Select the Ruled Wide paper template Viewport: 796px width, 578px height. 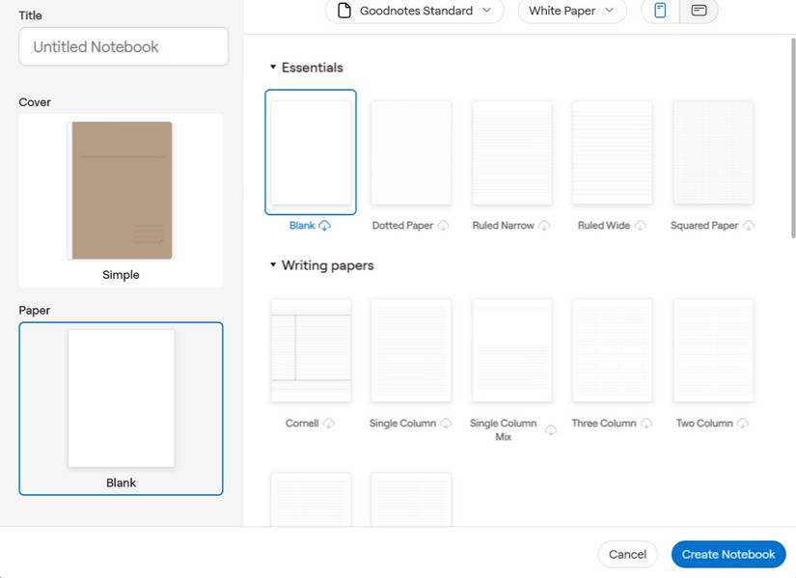click(611, 152)
